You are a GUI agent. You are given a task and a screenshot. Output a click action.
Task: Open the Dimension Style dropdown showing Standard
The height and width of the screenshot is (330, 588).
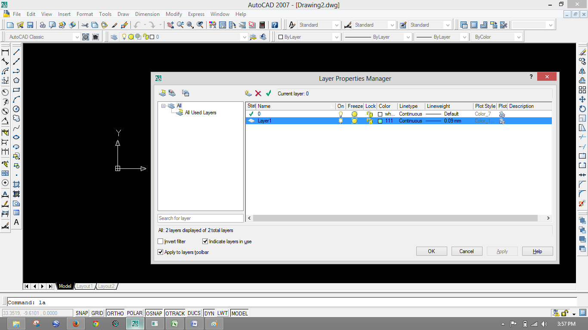(x=392, y=25)
